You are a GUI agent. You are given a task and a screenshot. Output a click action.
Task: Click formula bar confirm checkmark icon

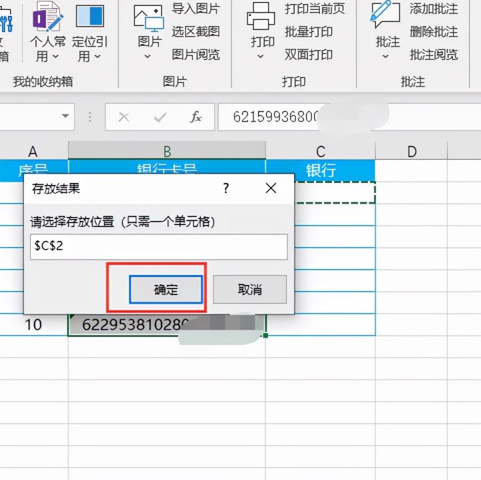click(x=160, y=117)
